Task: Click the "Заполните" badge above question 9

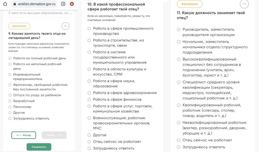Action: click(x=19, y=26)
